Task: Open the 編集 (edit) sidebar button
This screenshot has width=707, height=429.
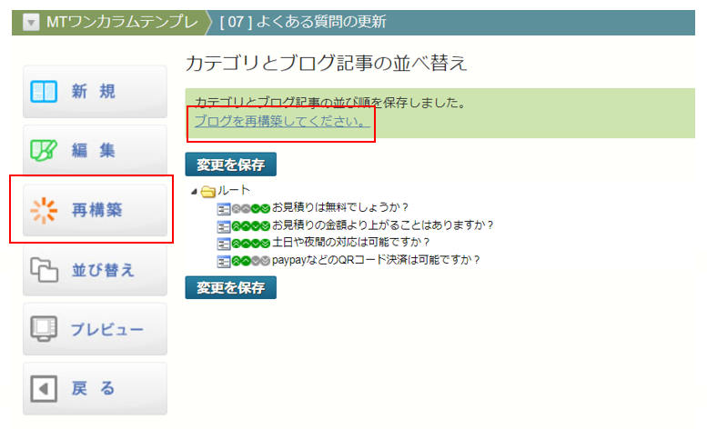Action: point(95,150)
